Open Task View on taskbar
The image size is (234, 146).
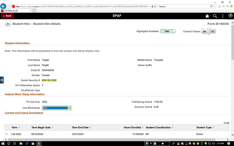pos(15,143)
